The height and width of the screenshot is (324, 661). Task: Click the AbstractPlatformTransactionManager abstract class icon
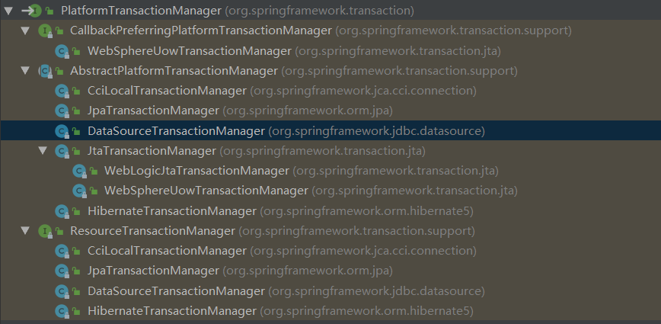tap(45, 72)
